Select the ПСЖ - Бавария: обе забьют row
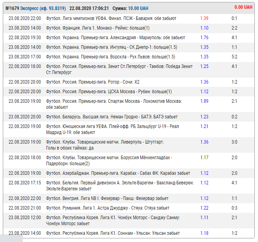 click(x=129, y=18)
